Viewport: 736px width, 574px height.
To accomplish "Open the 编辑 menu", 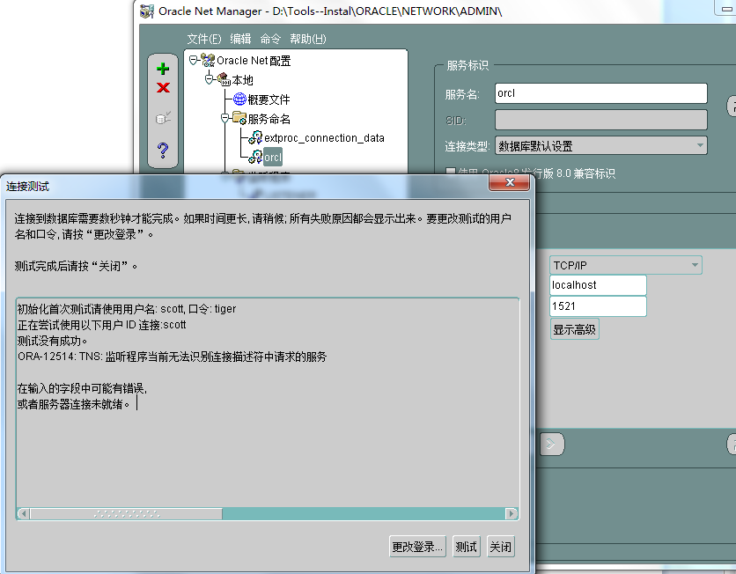I will 240,39.
